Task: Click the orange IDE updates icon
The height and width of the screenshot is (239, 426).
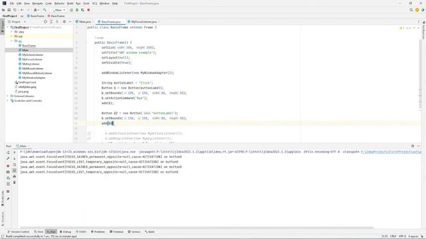Action: (417, 10)
